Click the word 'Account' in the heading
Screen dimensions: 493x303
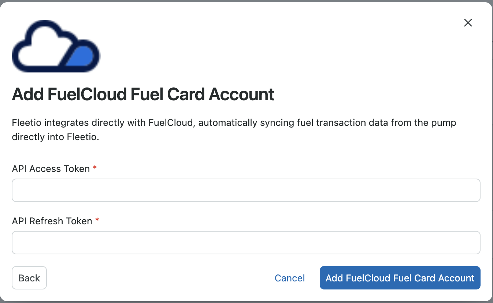(x=242, y=94)
